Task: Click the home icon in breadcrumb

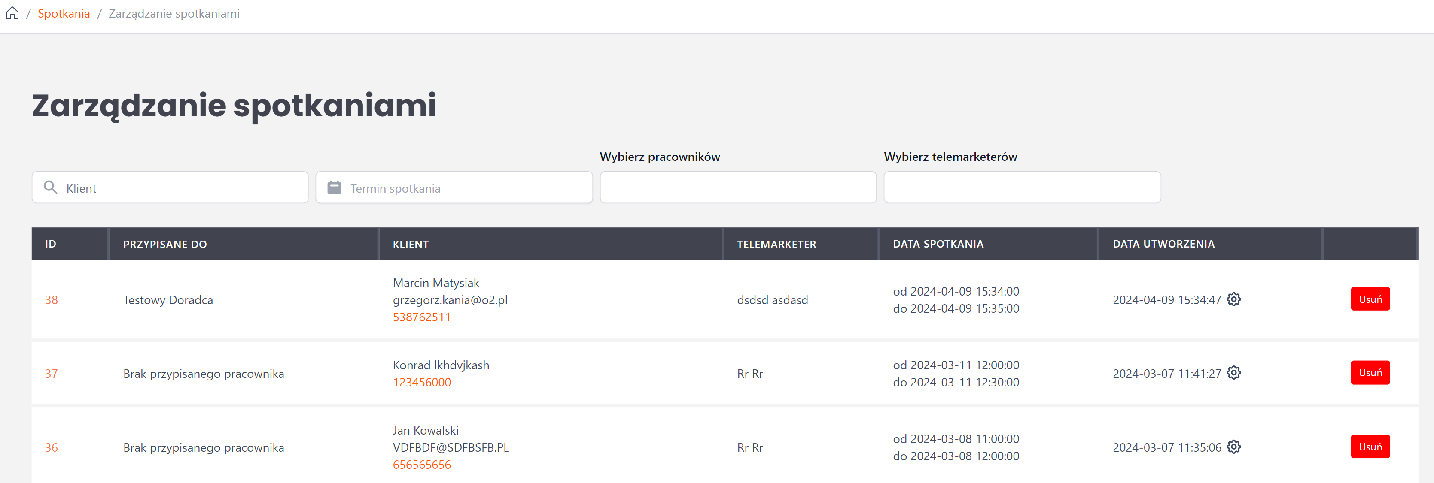Action: point(12,13)
